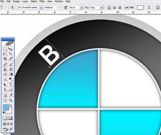Open the font size dropdown arrow
The image size is (161, 135).
tap(82, 7)
